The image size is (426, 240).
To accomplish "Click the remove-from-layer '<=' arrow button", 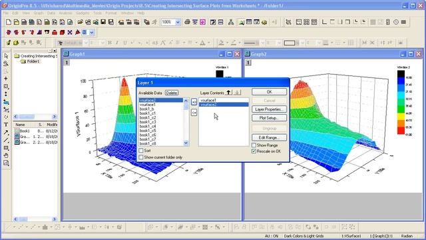I will tap(194, 113).
